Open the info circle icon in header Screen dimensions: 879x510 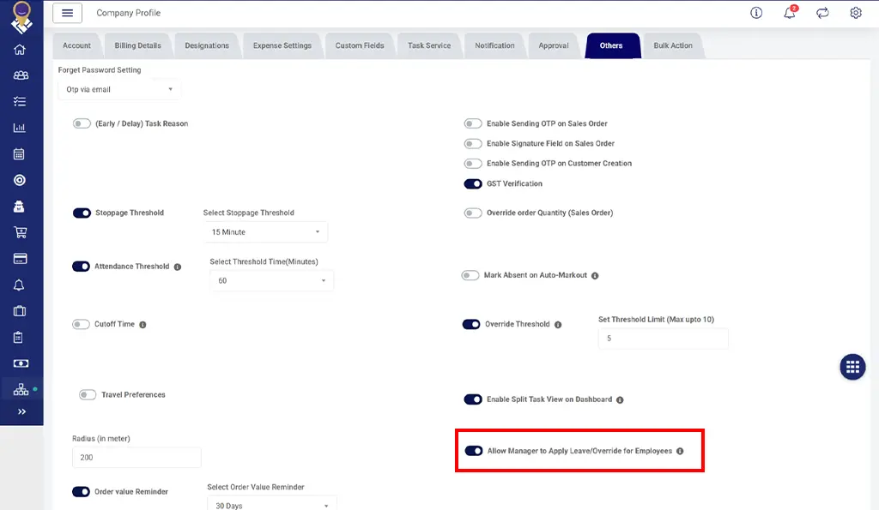pos(755,13)
